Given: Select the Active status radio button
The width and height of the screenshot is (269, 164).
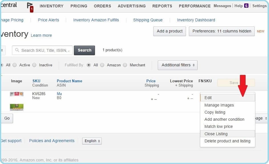Looking at the screenshot, I should 15,65.
